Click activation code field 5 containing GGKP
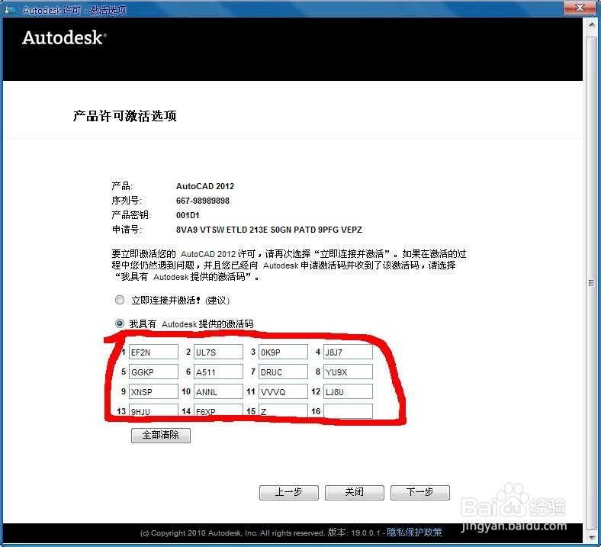Image resolution: width=601 pixels, height=547 pixels. (153, 372)
